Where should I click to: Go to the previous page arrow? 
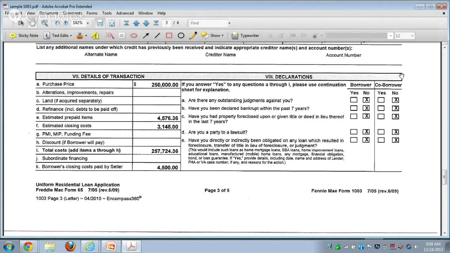pos(136,23)
